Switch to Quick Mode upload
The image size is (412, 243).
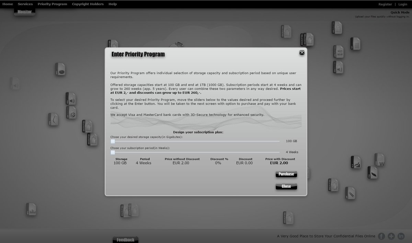coord(400,12)
